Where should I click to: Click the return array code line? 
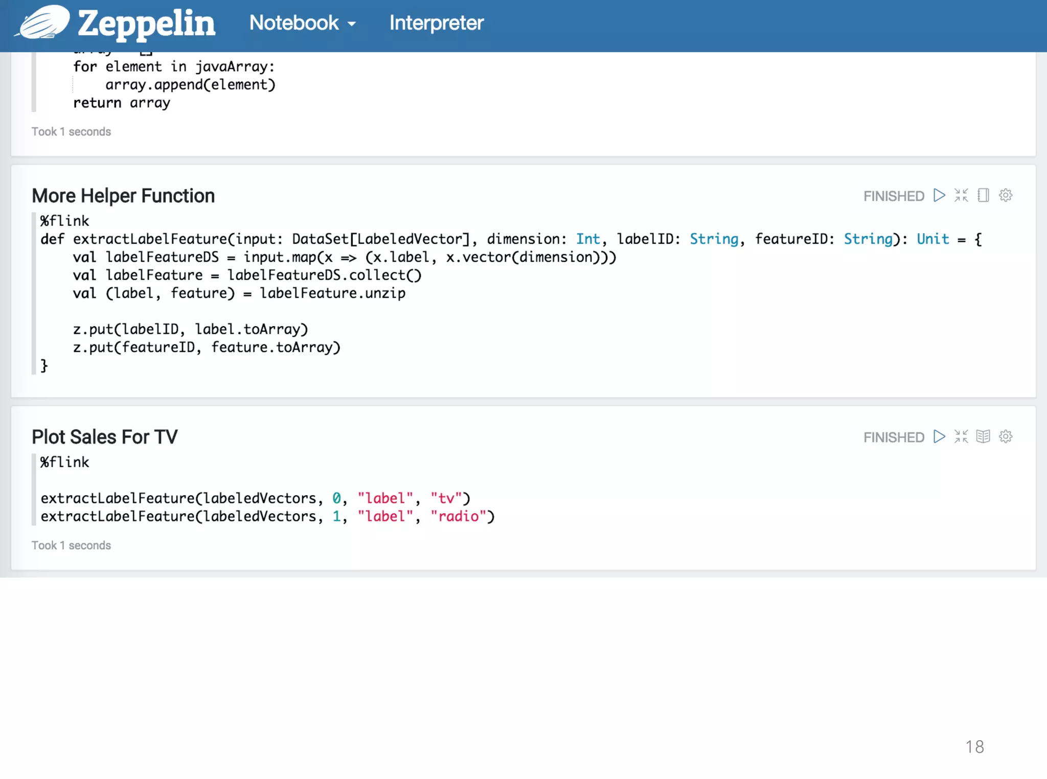(x=122, y=103)
